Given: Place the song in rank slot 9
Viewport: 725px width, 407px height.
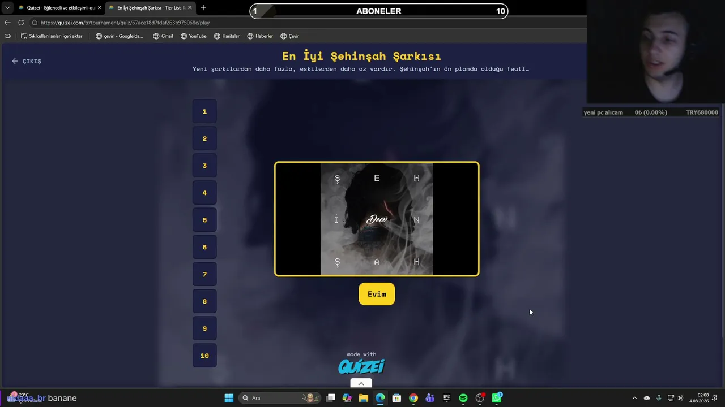Looking at the screenshot, I should [x=204, y=328].
